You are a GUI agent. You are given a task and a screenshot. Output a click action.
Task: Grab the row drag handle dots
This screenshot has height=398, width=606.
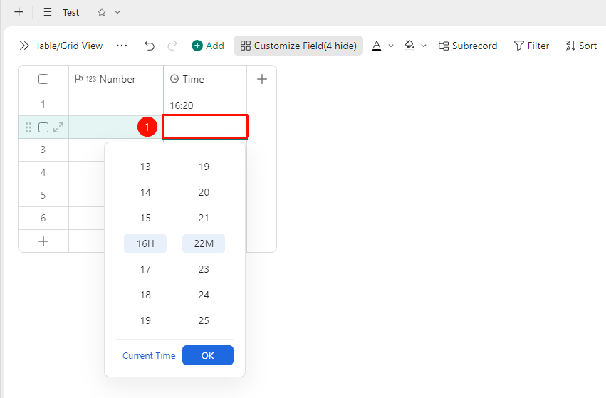[28, 127]
